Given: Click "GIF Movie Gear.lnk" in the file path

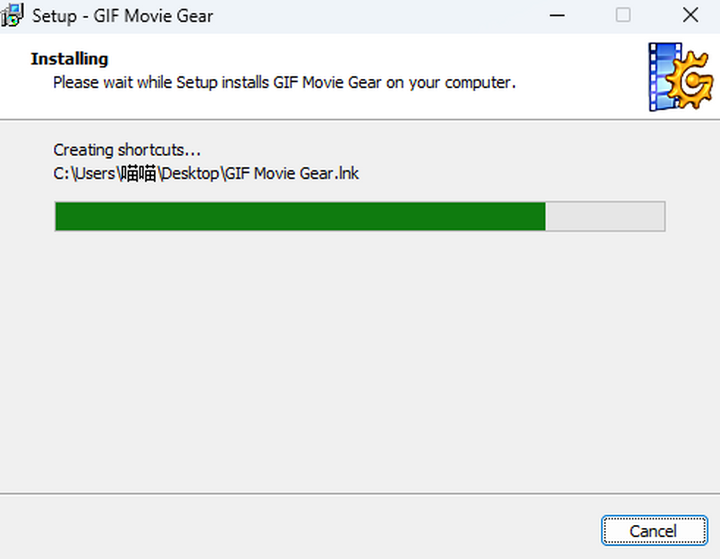Looking at the screenshot, I should click(x=293, y=174).
